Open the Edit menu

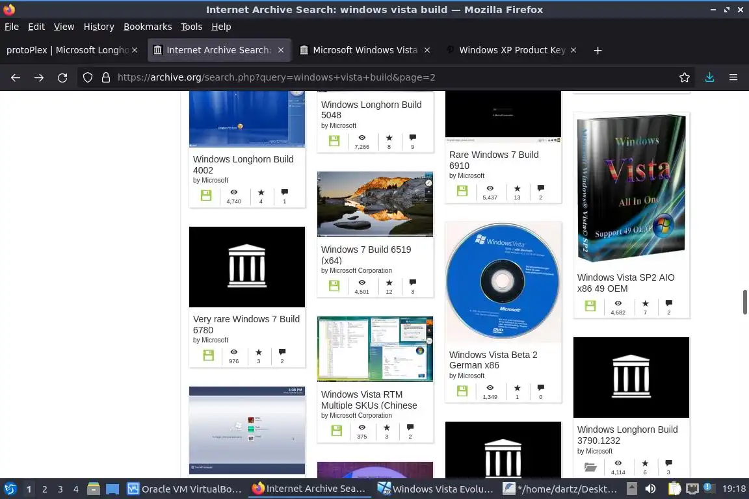[x=36, y=27]
